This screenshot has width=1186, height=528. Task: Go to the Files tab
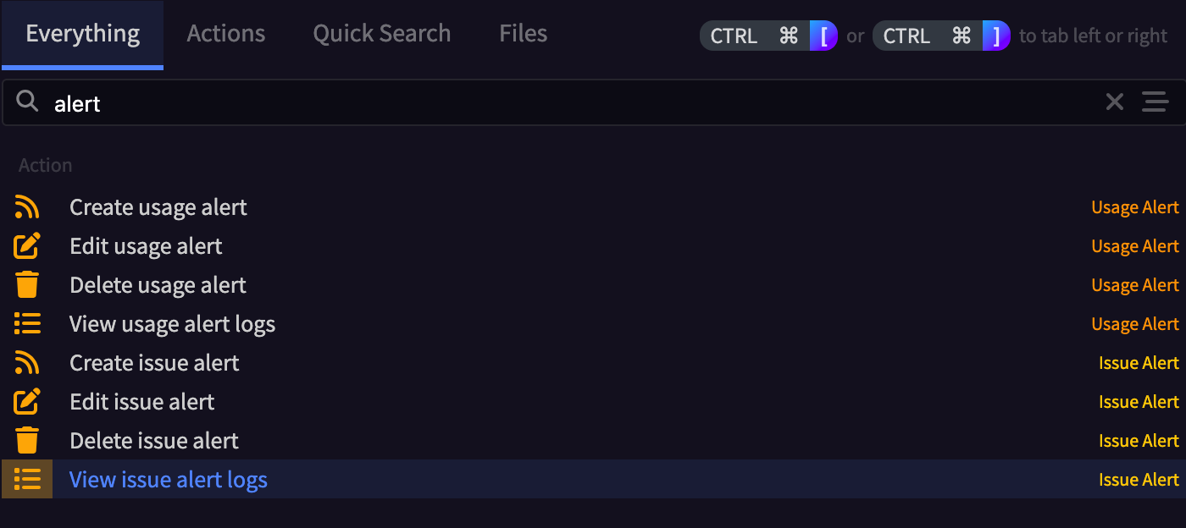[524, 34]
